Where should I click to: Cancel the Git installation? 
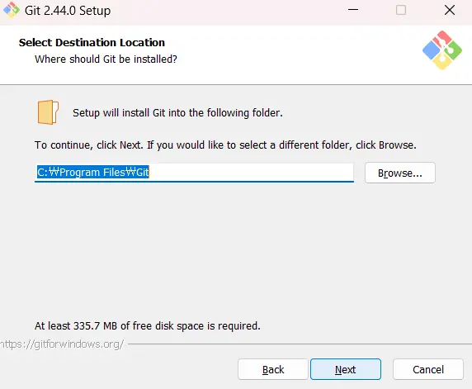click(x=428, y=369)
